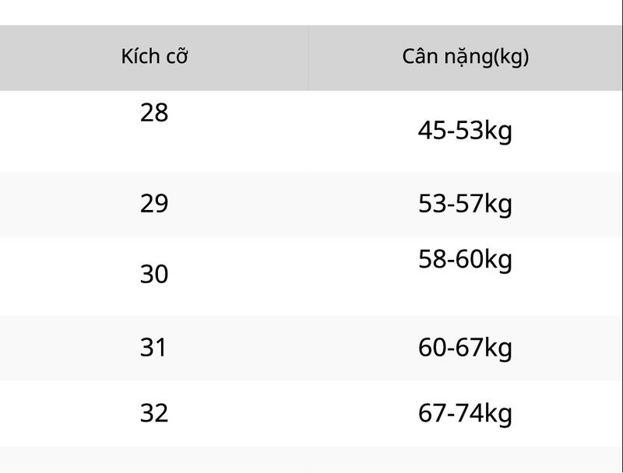Click the 58-60kg weight value
Viewport: 623px width, 473px height.
[465, 261]
